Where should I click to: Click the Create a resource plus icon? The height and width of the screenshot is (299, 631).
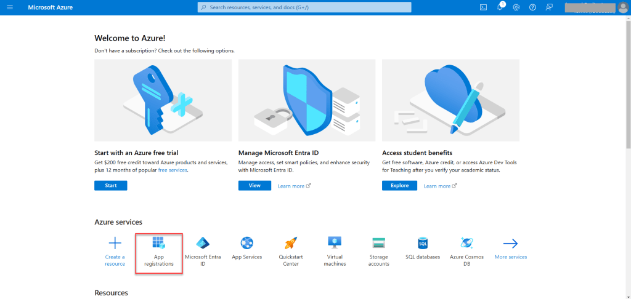pos(115,243)
